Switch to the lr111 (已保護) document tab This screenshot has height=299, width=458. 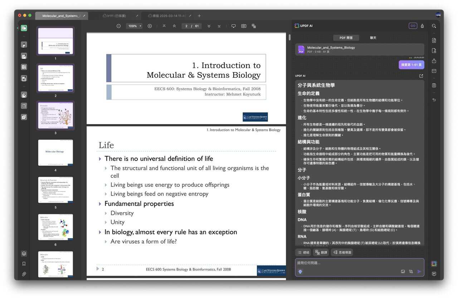click(x=115, y=15)
